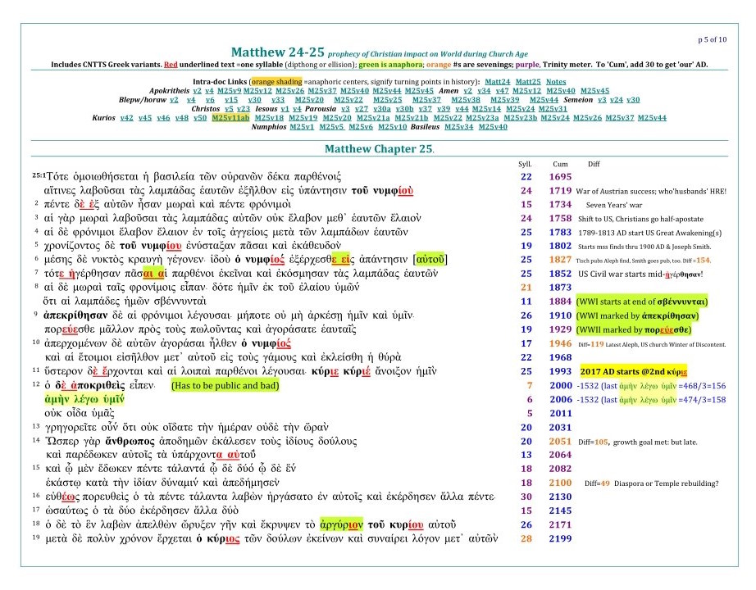756x590 pixels.
Task: Go to the M25v25 link
Action: point(388,100)
